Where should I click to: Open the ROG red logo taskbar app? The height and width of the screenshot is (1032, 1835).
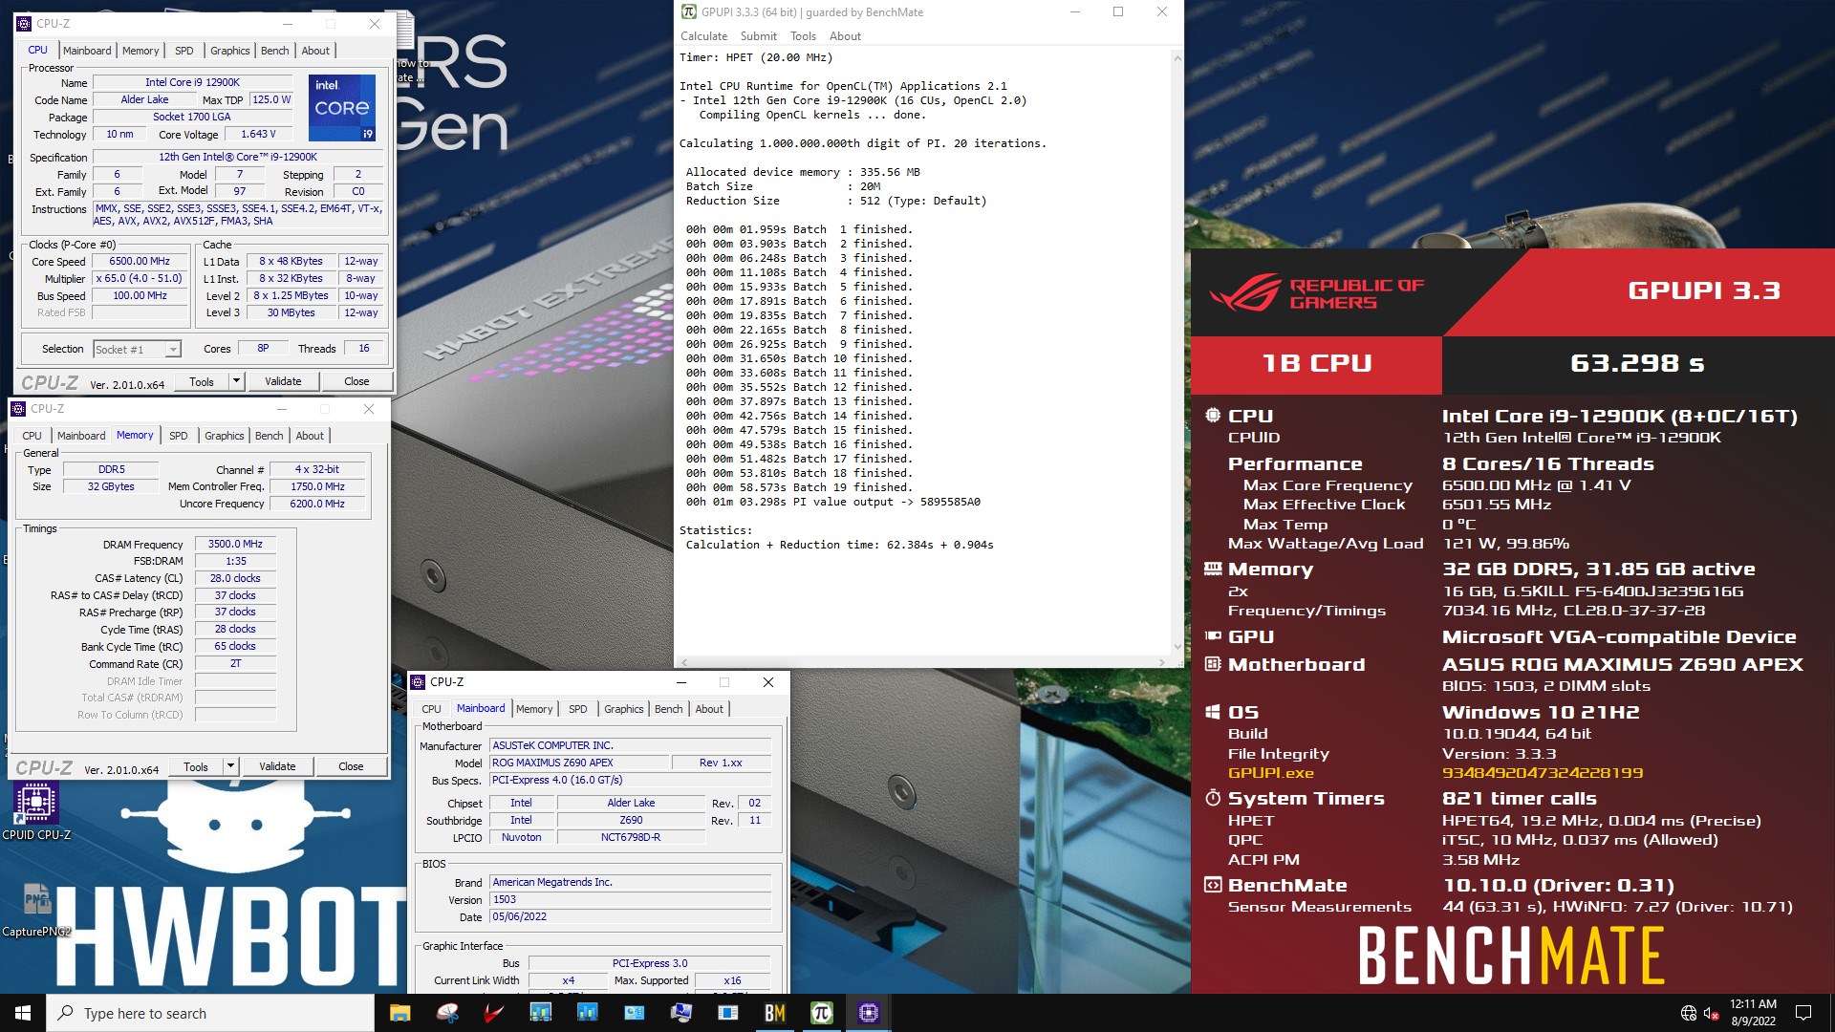click(493, 1013)
